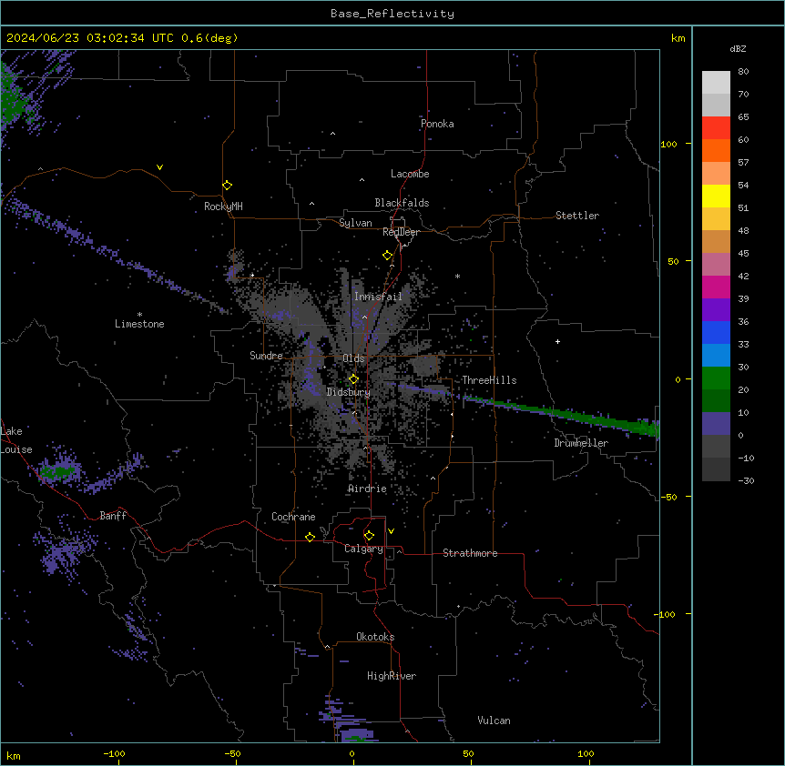
Task: Click the -30 value on the dBZ legend
Action: pos(746,480)
